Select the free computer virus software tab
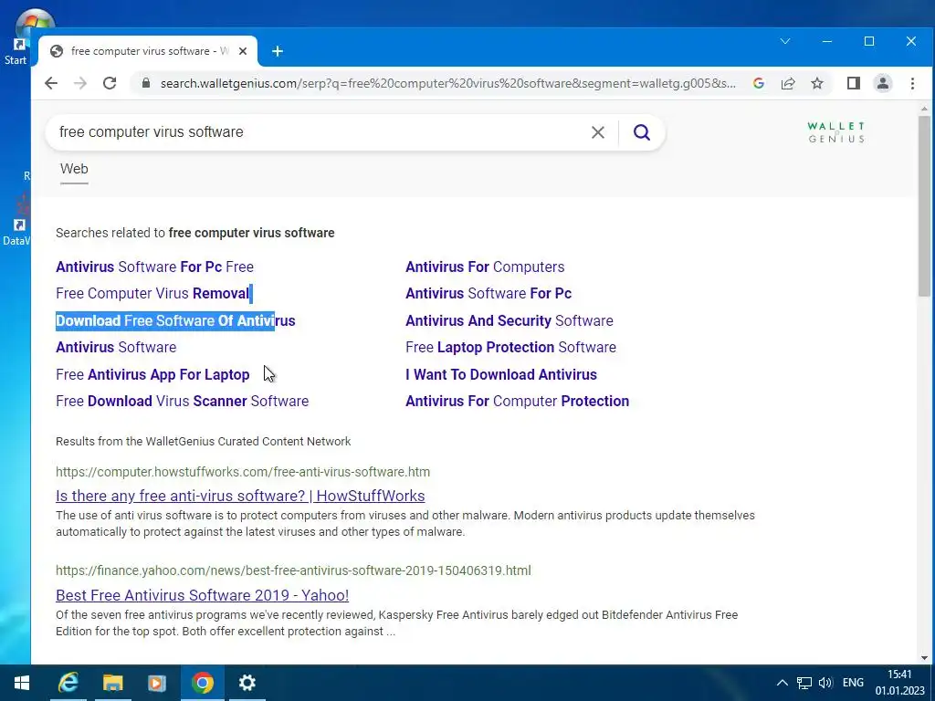The height and width of the screenshot is (701, 935). tap(148, 51)
